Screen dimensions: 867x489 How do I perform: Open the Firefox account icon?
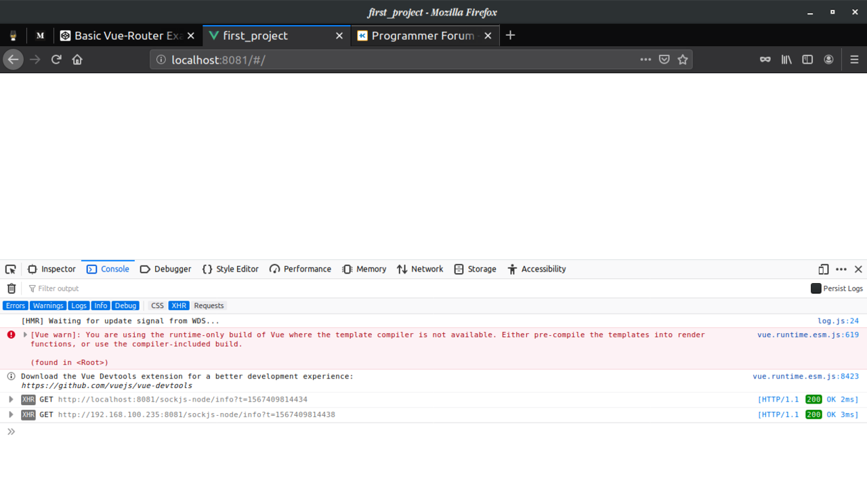828,60
